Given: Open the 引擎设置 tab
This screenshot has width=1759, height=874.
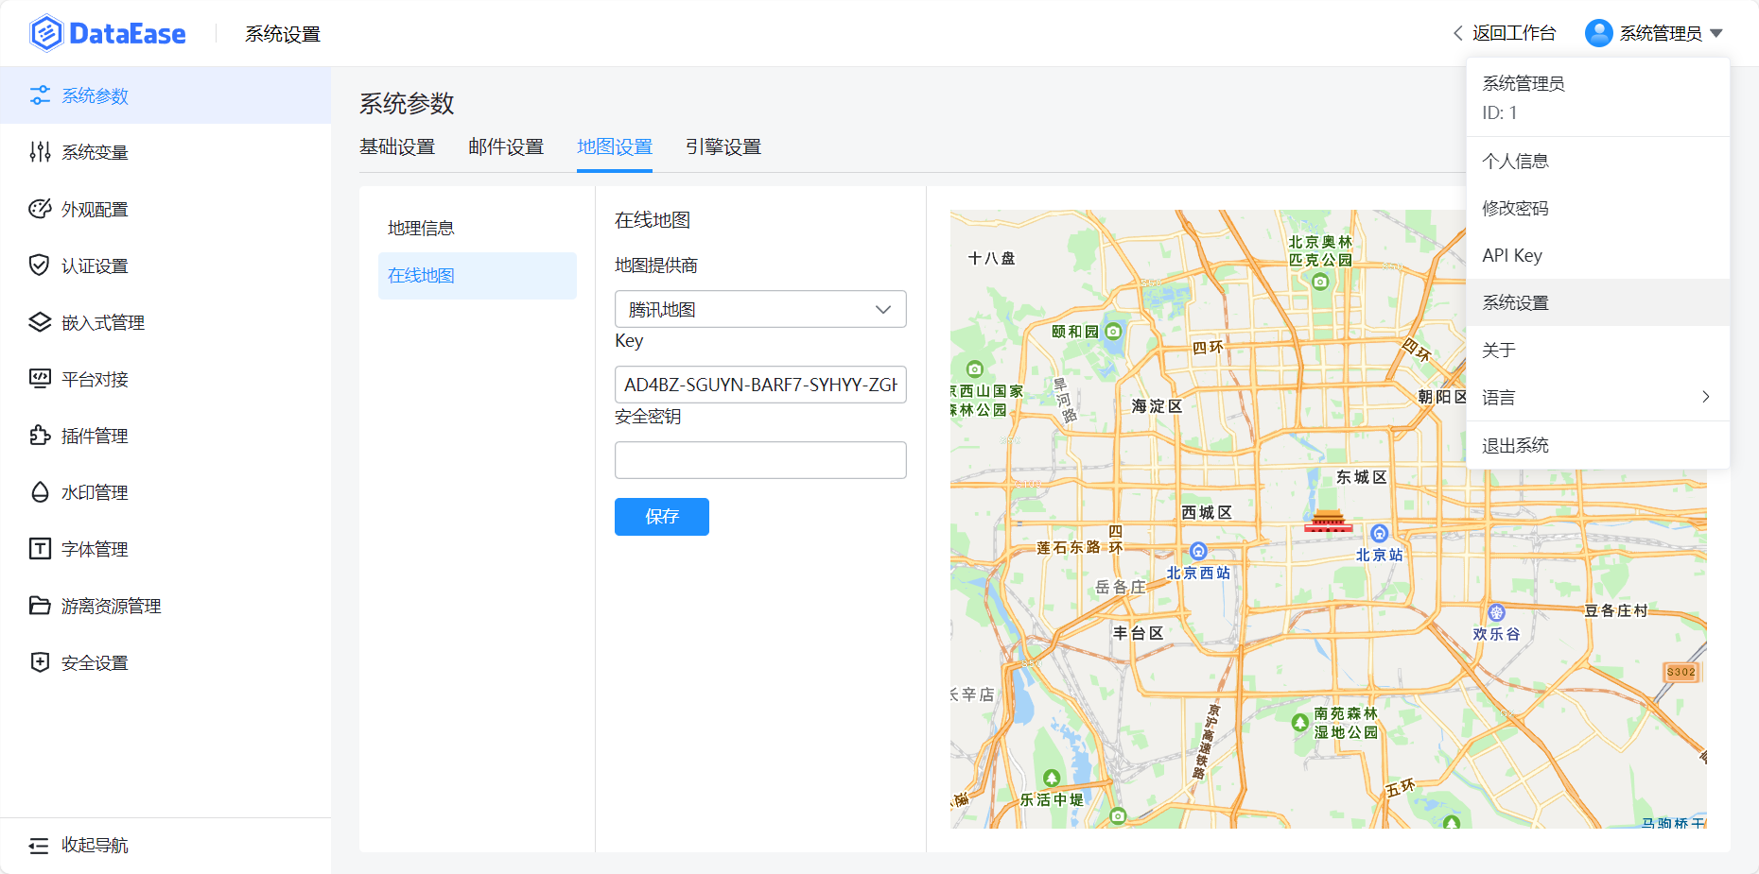Looking at the screenshot, I should (x=723, y=147).
